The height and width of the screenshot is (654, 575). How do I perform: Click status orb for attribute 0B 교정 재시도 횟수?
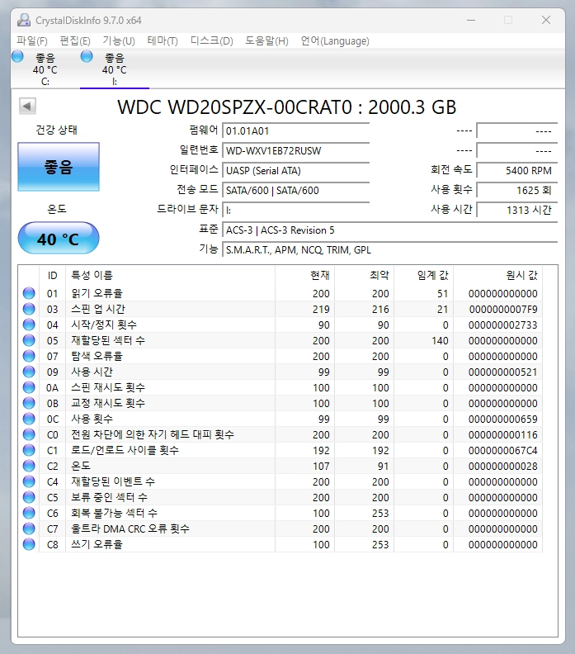pos(29,403)
